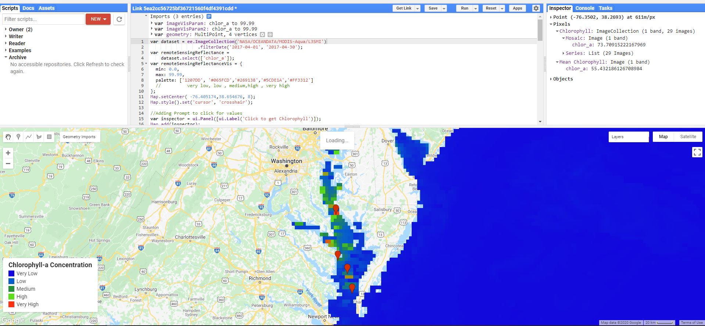The width and height of the screenshot is (705, 326).
Task: Refresh the scripts repository list
Action: [119, 19]
